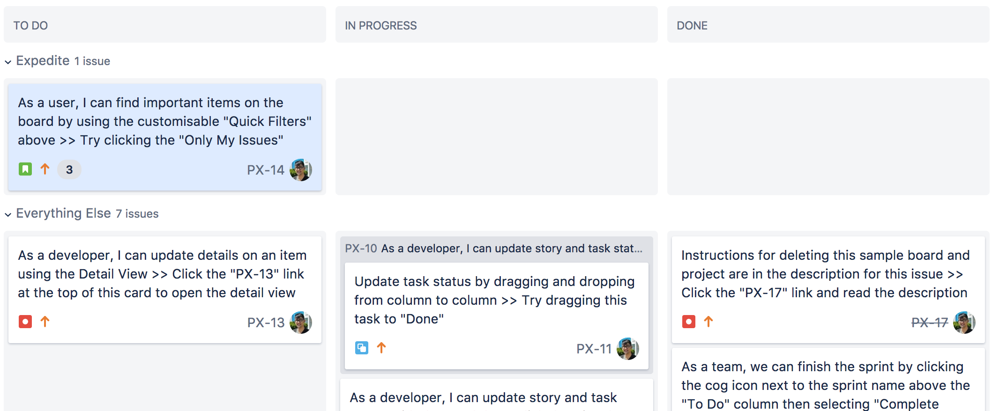Open the PX-10 parent issue link
This screenshot has width=999, height=411.
coord(361,249)
